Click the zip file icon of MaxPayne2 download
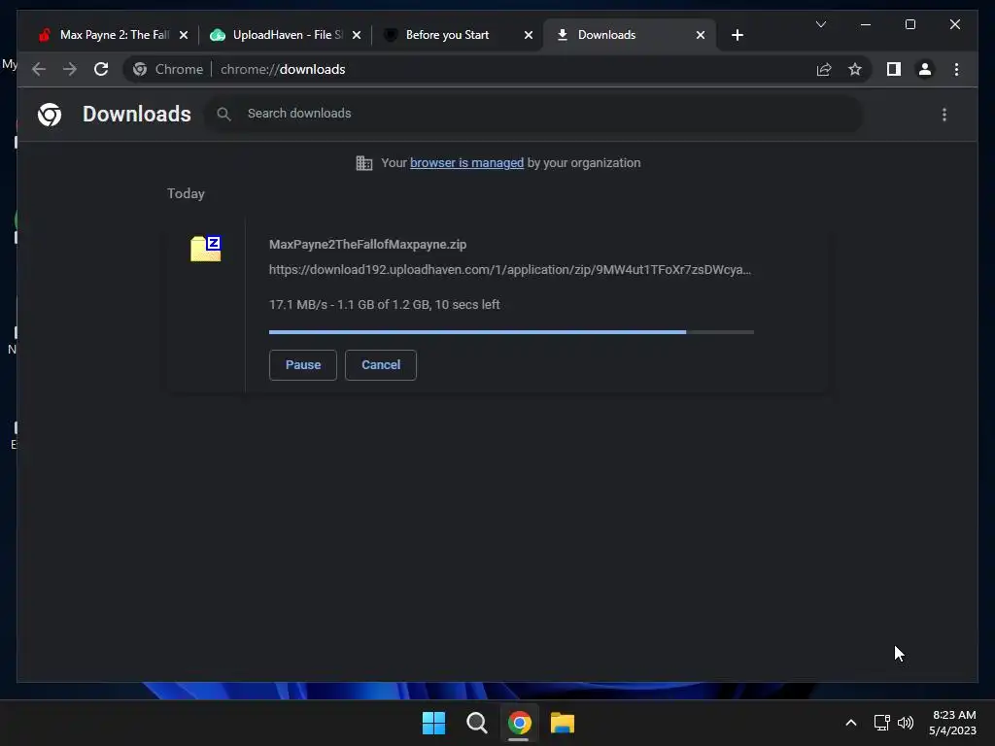Image resolution: width=995 pixels, height=746 pixels. click(206, 248)
